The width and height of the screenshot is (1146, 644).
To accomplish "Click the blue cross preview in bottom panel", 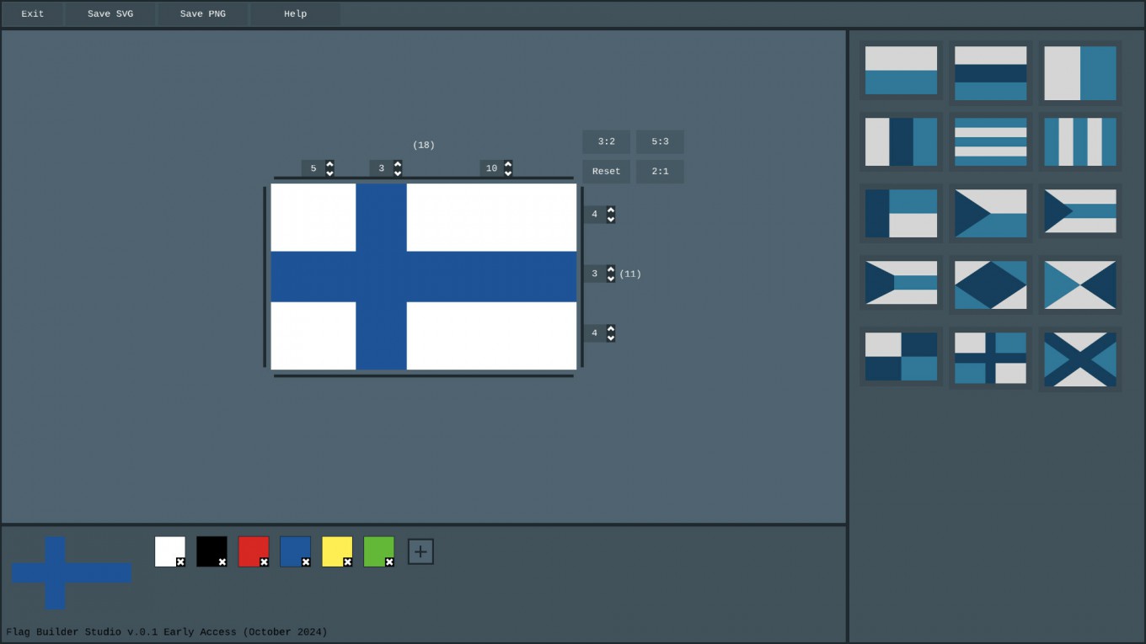I will tap(72, 573).
